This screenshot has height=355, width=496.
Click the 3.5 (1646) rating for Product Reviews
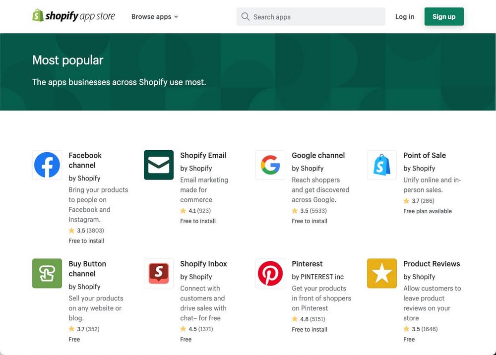pos(421,329)
